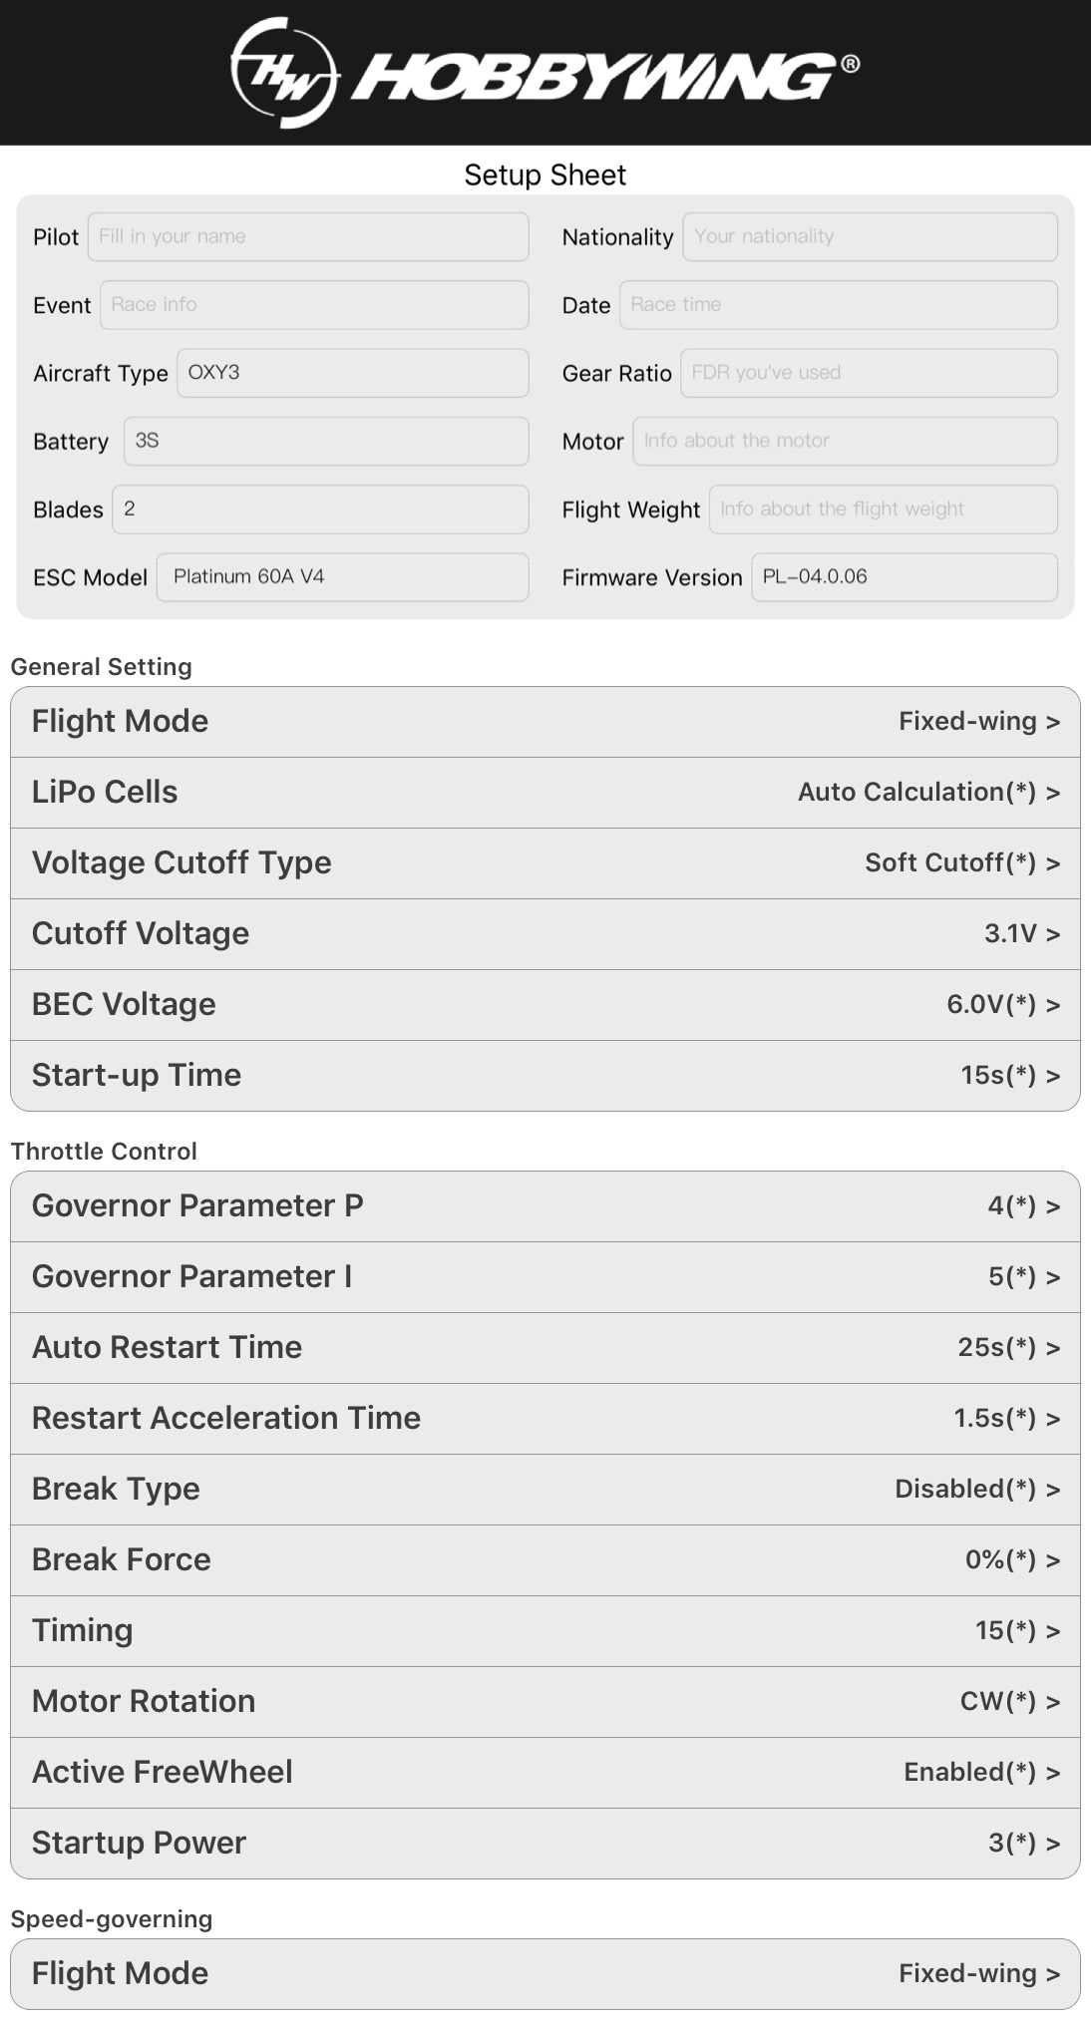Open the Motor Rotation option
Screen dimensions: 1091x2031
(x=545, y=1702)
